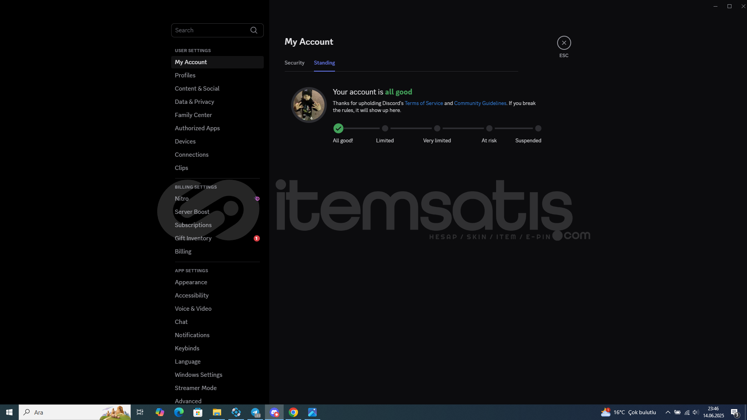Open Streamer Mode settings
Image resolution: width=747 pixels, height=420 pixels.
(x=217, y=388)
